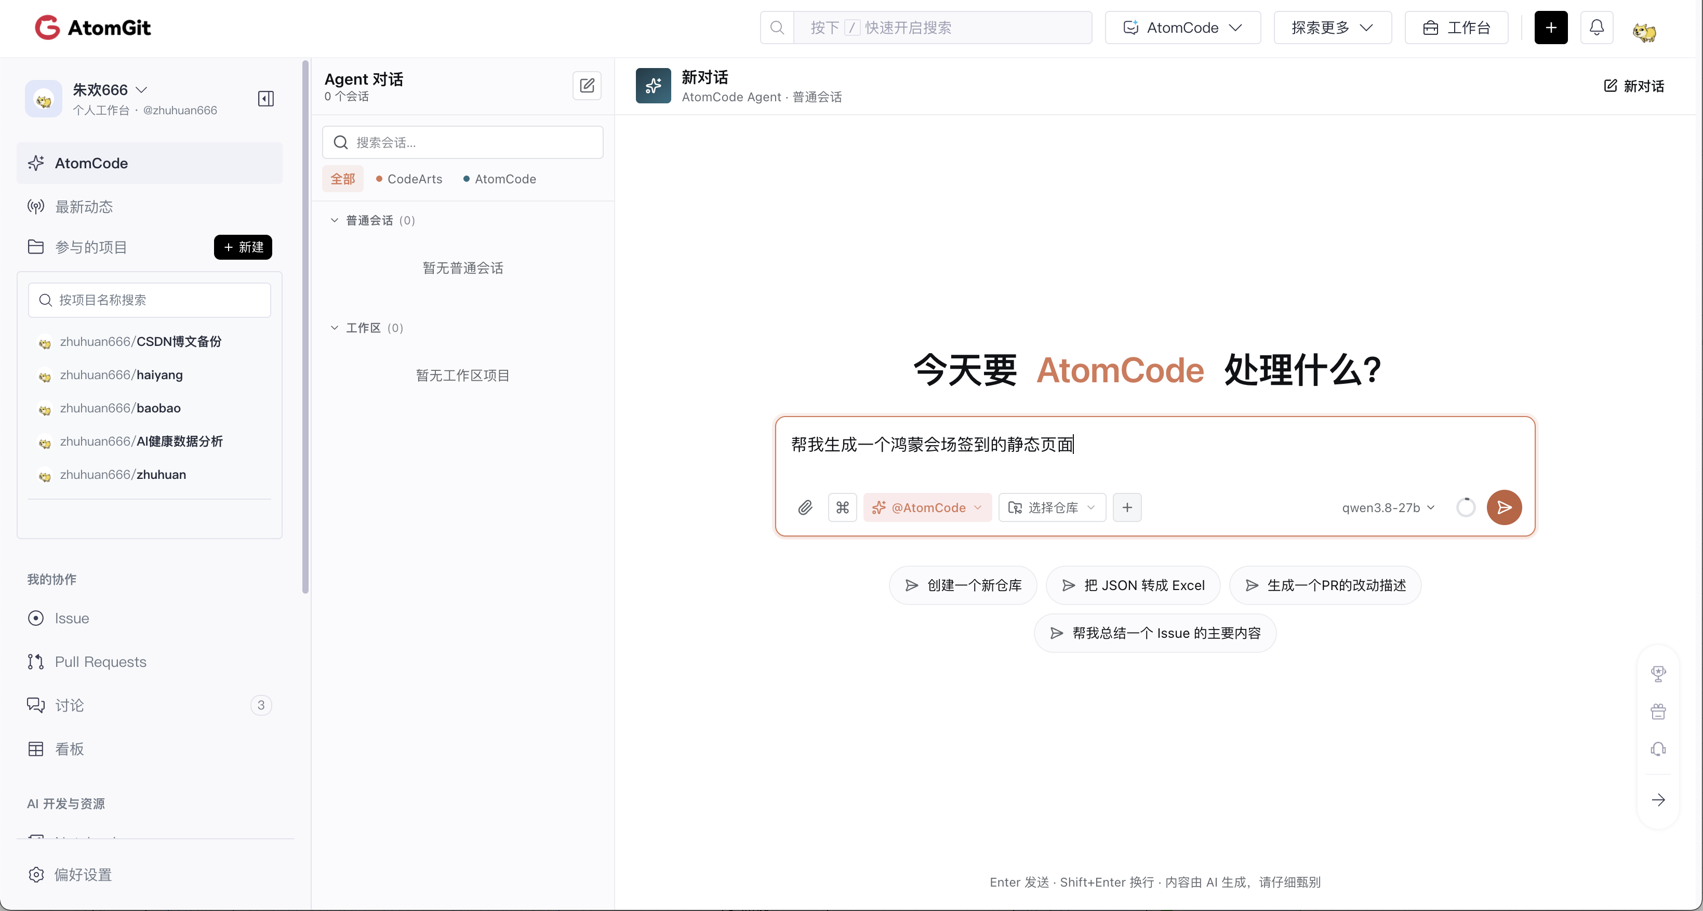The width and height of the screenshot is (1703, 911).
Task: Send the message with orange arrow button
Action: pyautogui.click(x=1504, y=508)
